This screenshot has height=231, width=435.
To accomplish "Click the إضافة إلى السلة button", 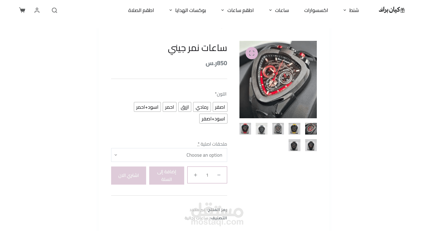I will pyautogui.click(x=167, y=175).
